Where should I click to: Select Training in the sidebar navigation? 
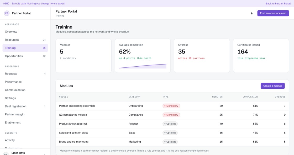pyautogui.click(x=25, y=48)
